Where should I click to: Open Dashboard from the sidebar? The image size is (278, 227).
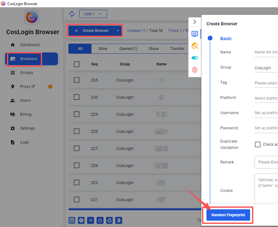30,45
